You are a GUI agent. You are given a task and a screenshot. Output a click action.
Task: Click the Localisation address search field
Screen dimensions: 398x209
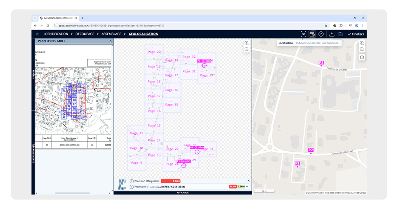(x=317, y=43)
